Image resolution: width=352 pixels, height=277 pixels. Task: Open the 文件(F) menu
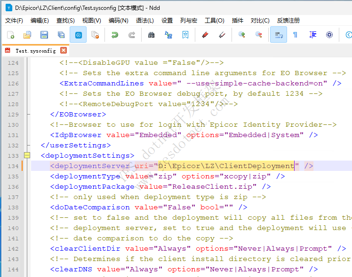[x=14, y=21]
